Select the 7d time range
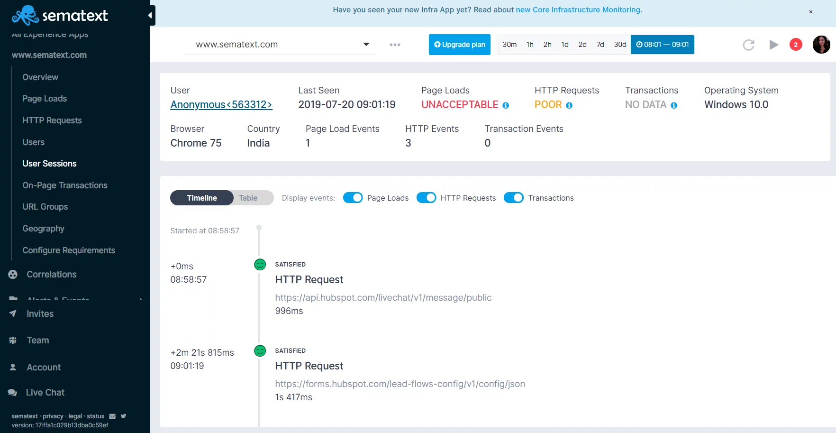This screenshot has height=433, width=836. pyautogui.click(x=600, y=45)
